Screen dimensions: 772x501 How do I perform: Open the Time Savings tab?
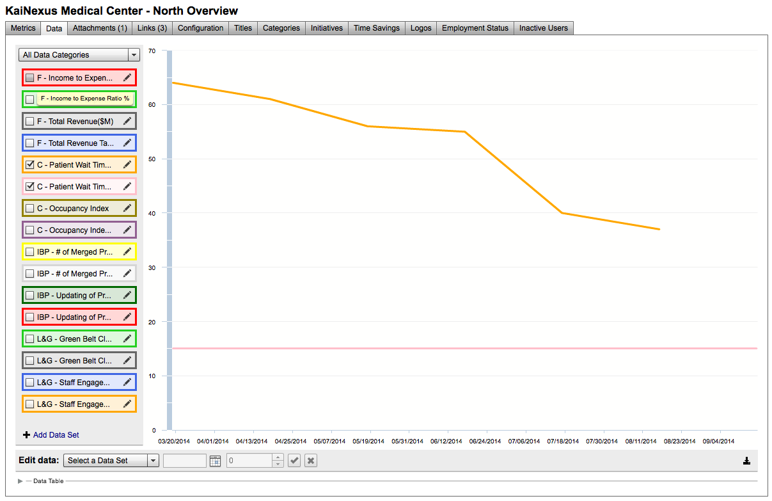(377, 28)
